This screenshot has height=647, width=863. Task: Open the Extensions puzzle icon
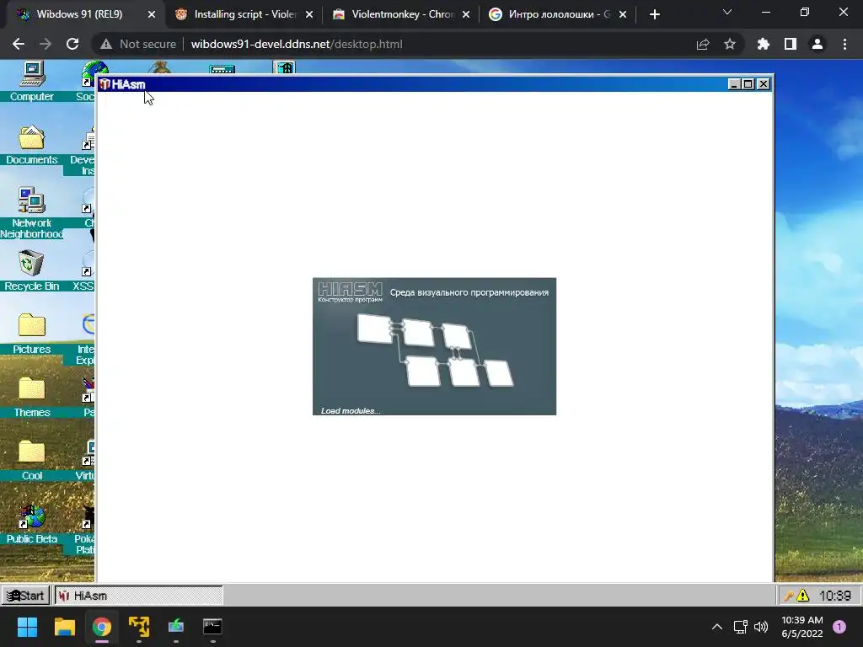[763, 44]
